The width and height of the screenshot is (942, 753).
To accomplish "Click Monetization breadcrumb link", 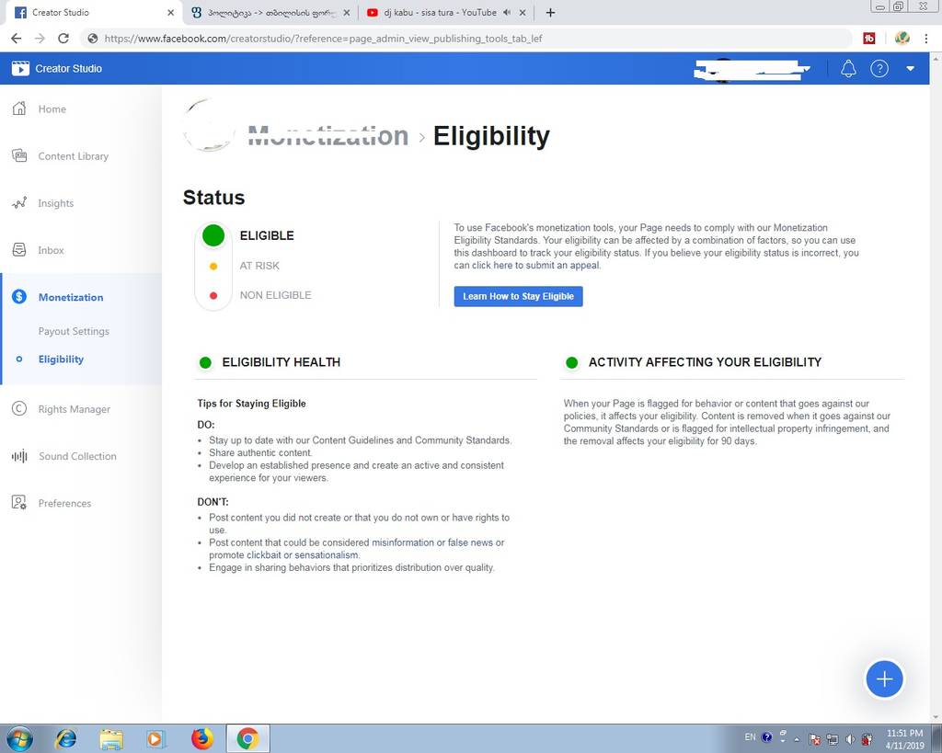I will 328,136.
